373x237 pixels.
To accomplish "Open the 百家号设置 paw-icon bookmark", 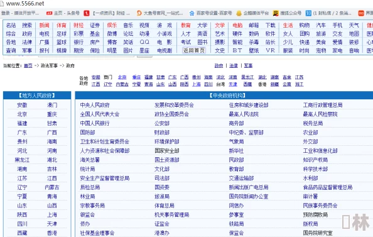I will [210, 13].
